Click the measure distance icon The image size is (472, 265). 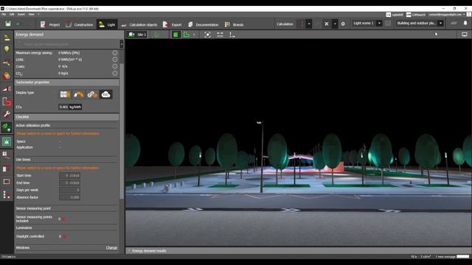point(220,35)
